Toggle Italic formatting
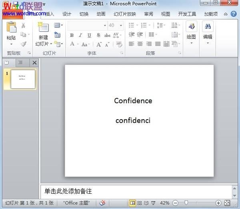Image resolution: width=240 pixels, height=209 pixels. click(80, 35)
